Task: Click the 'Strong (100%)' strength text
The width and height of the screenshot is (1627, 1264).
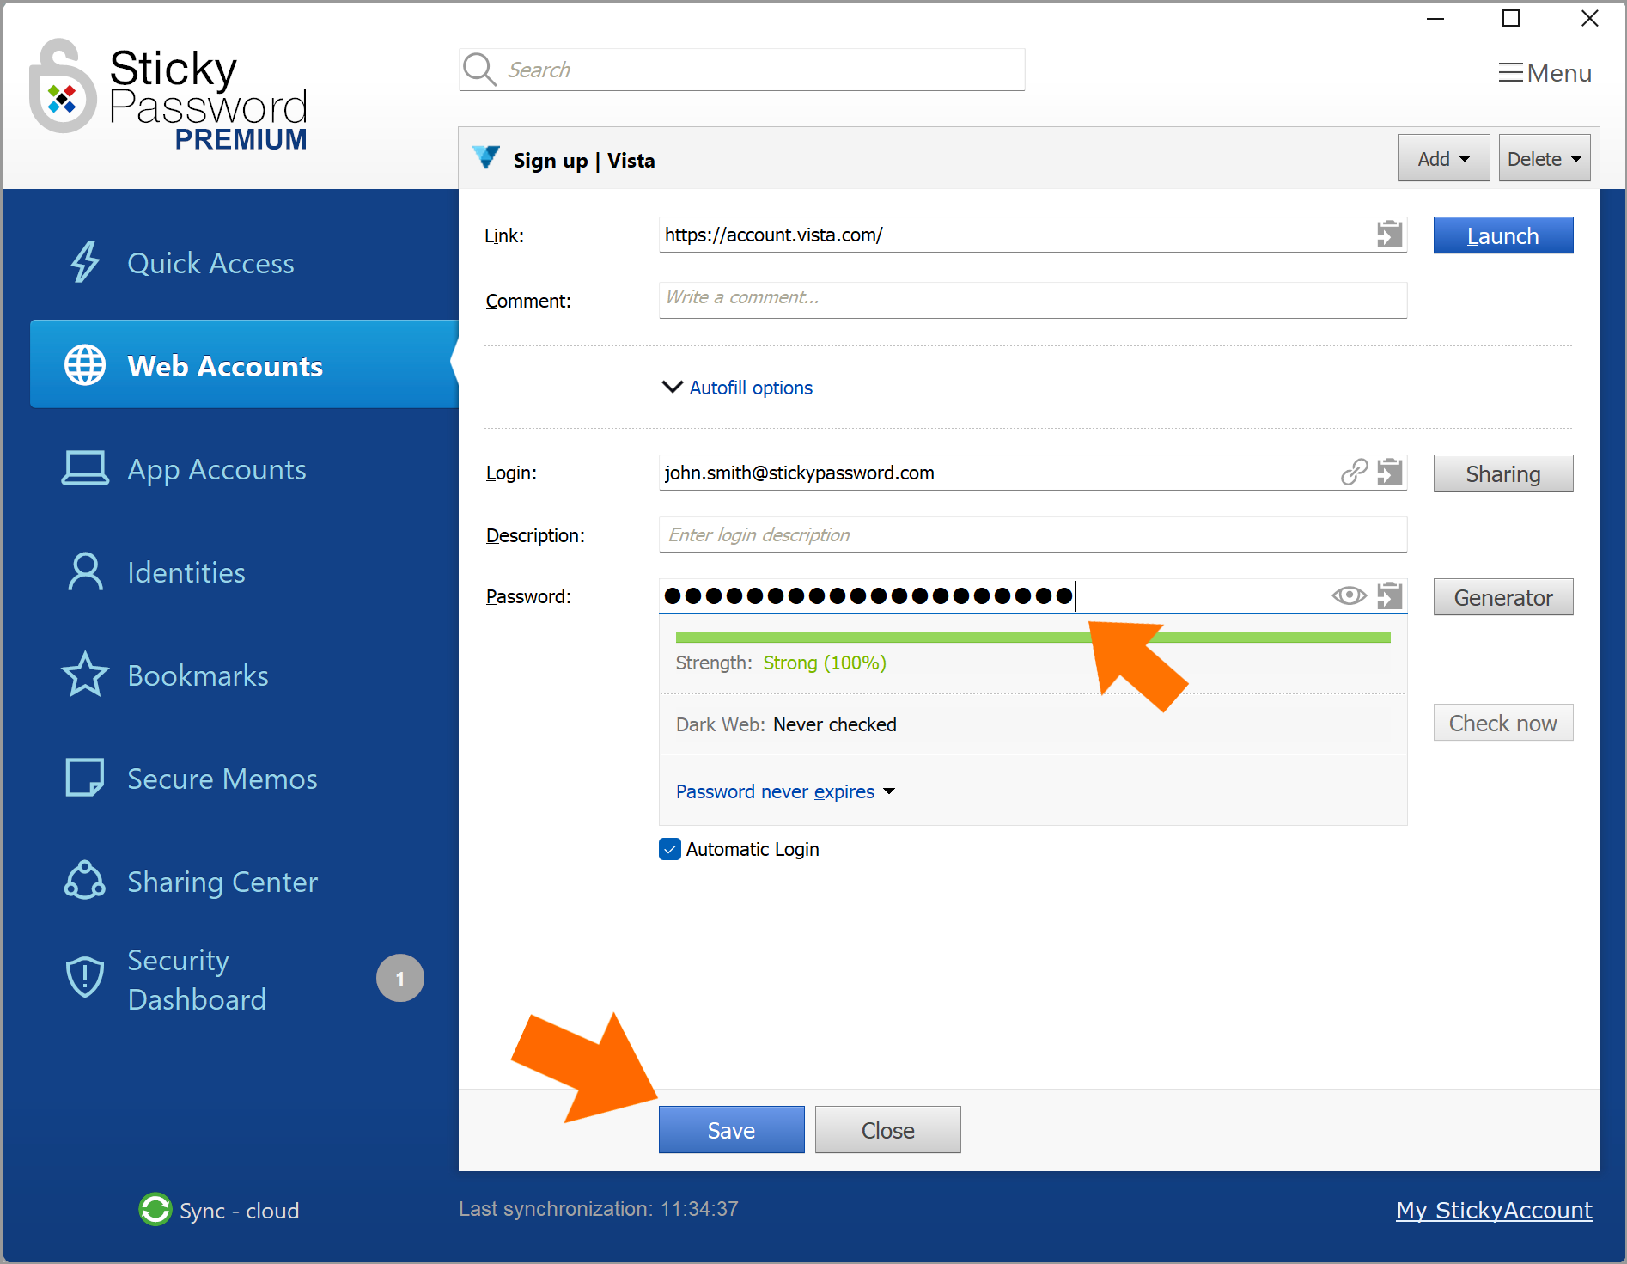Action: [825, 663]
